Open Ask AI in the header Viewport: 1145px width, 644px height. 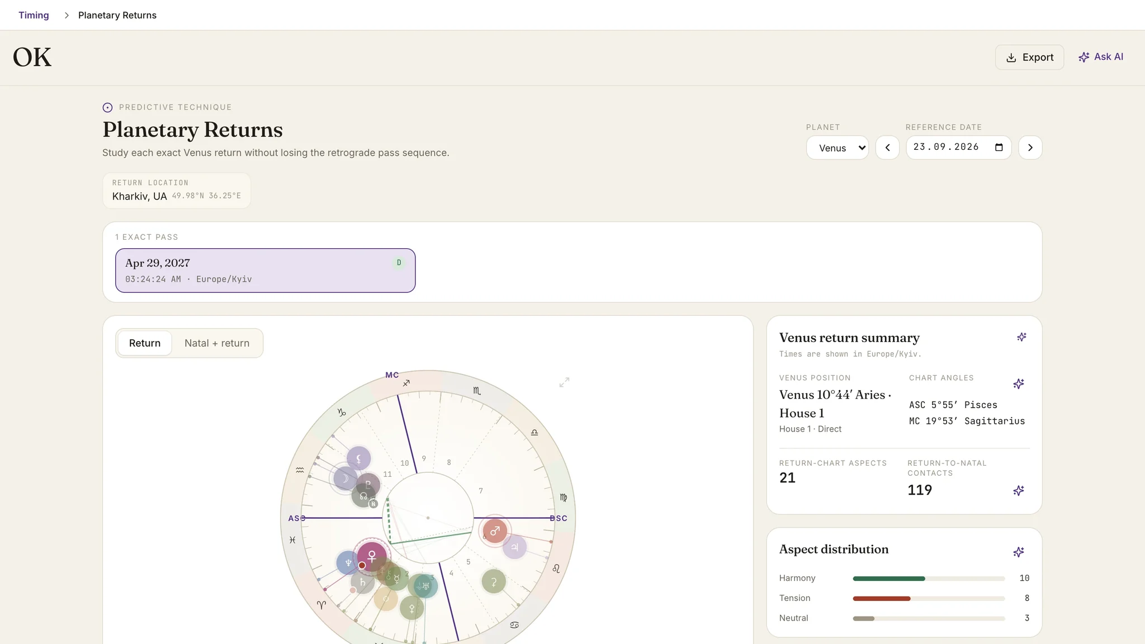(x=1100, y=57)
